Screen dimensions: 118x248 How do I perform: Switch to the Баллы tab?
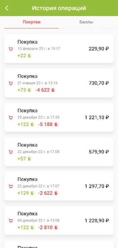[x=86, y=22]
